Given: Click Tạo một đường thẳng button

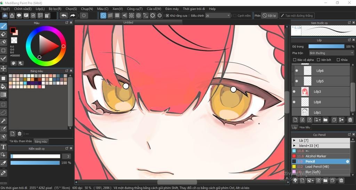Looking at the screenshot, I should (x=297, y=16).
